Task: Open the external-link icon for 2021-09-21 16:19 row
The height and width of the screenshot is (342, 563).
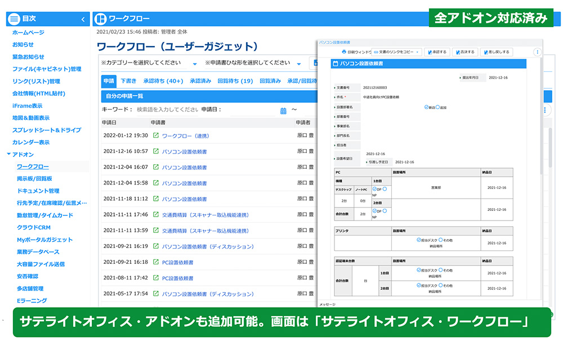Action: [x=156, y=246]
